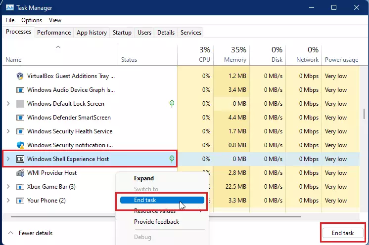Screen dimensions: 369x245
Task: Click the Task Manager title bar icon
Action: [10, 7]
